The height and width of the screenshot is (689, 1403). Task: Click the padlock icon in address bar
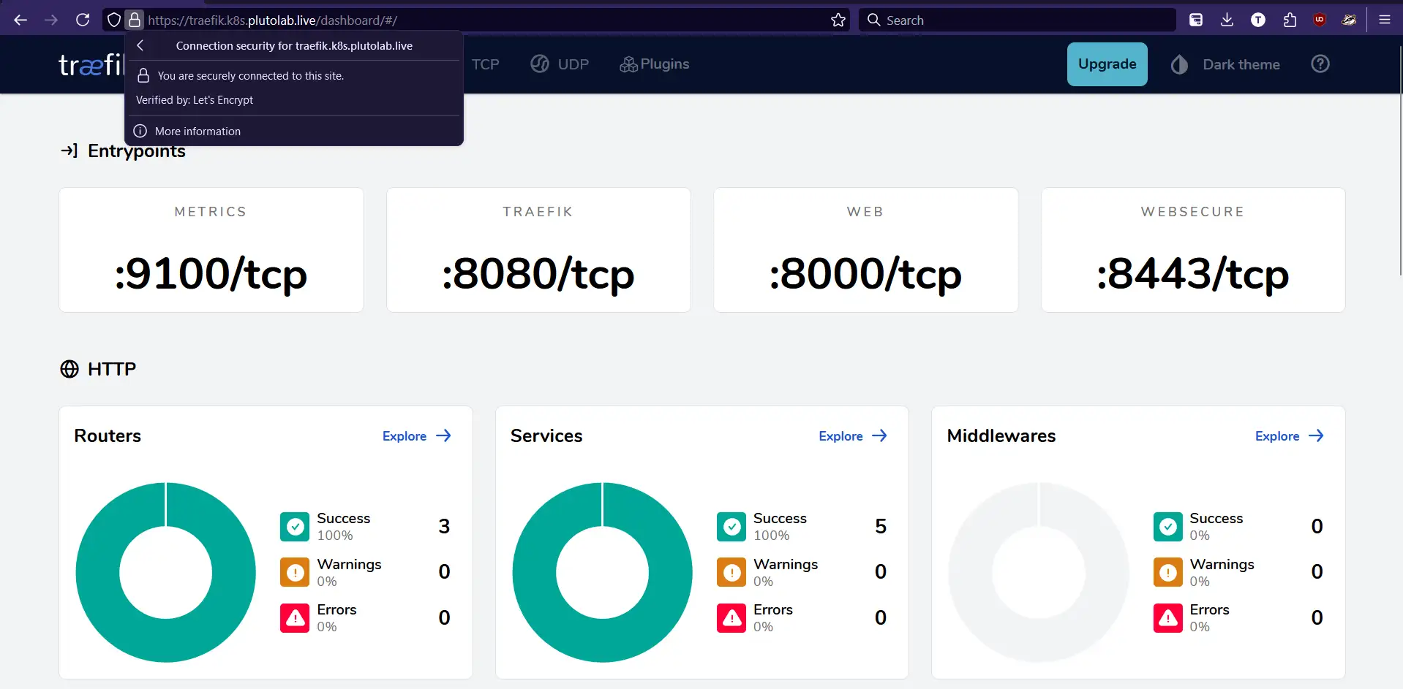tap(135, 20)
